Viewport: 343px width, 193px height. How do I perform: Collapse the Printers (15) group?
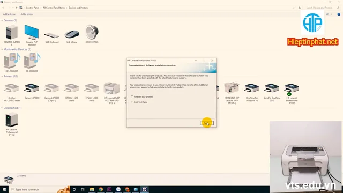point(2,76)
